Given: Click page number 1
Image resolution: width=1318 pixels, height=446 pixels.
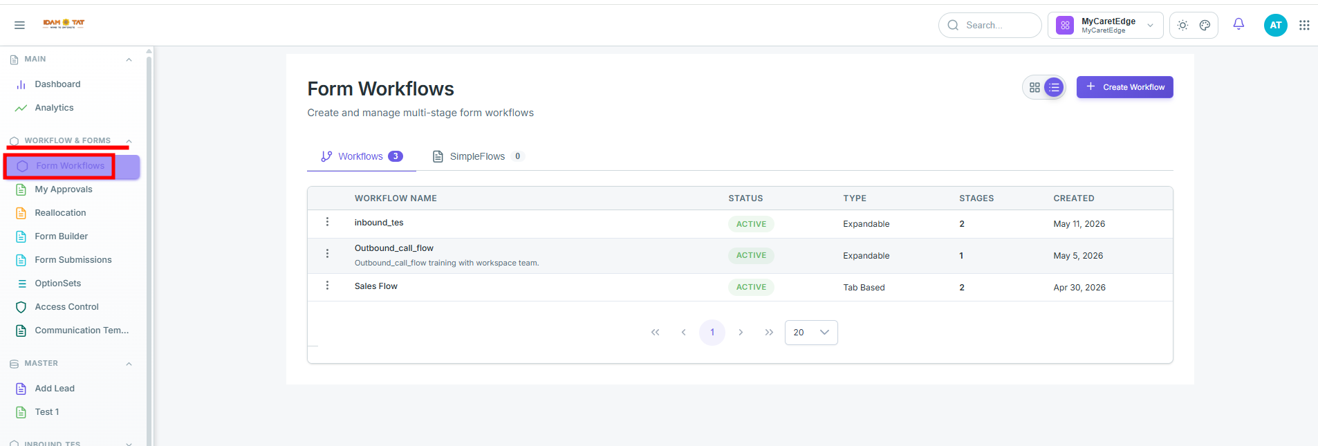Looking at the screenshot, I should pyautogui.click(x=712, y=333).
